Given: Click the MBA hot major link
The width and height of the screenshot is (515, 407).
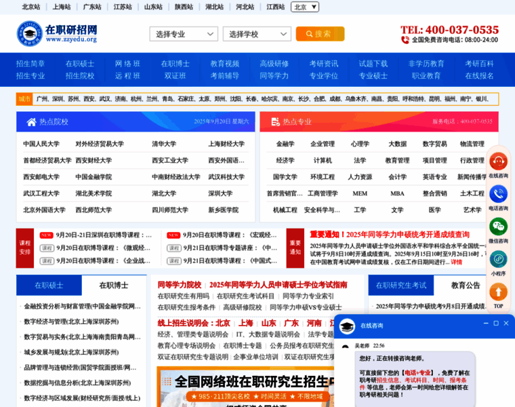Looking at the screenshot, I should [x=397, y=193].
